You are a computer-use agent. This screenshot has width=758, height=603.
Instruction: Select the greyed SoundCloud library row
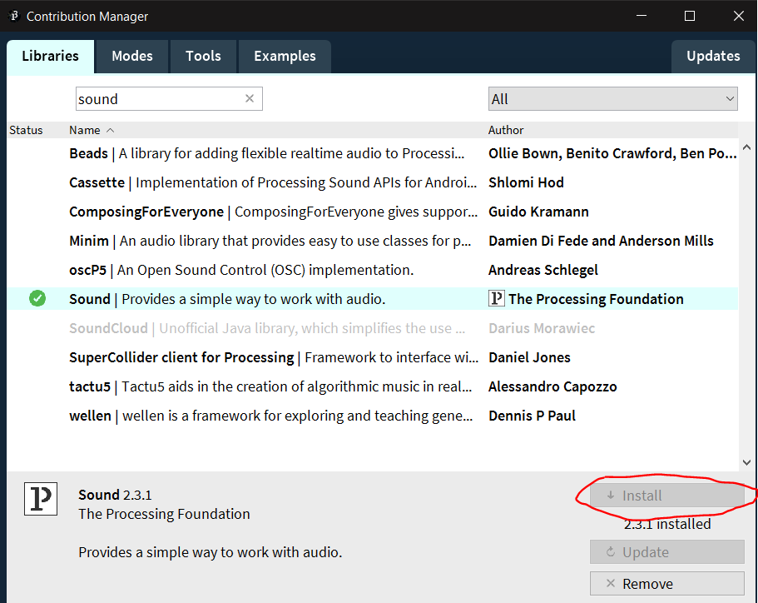372,328
